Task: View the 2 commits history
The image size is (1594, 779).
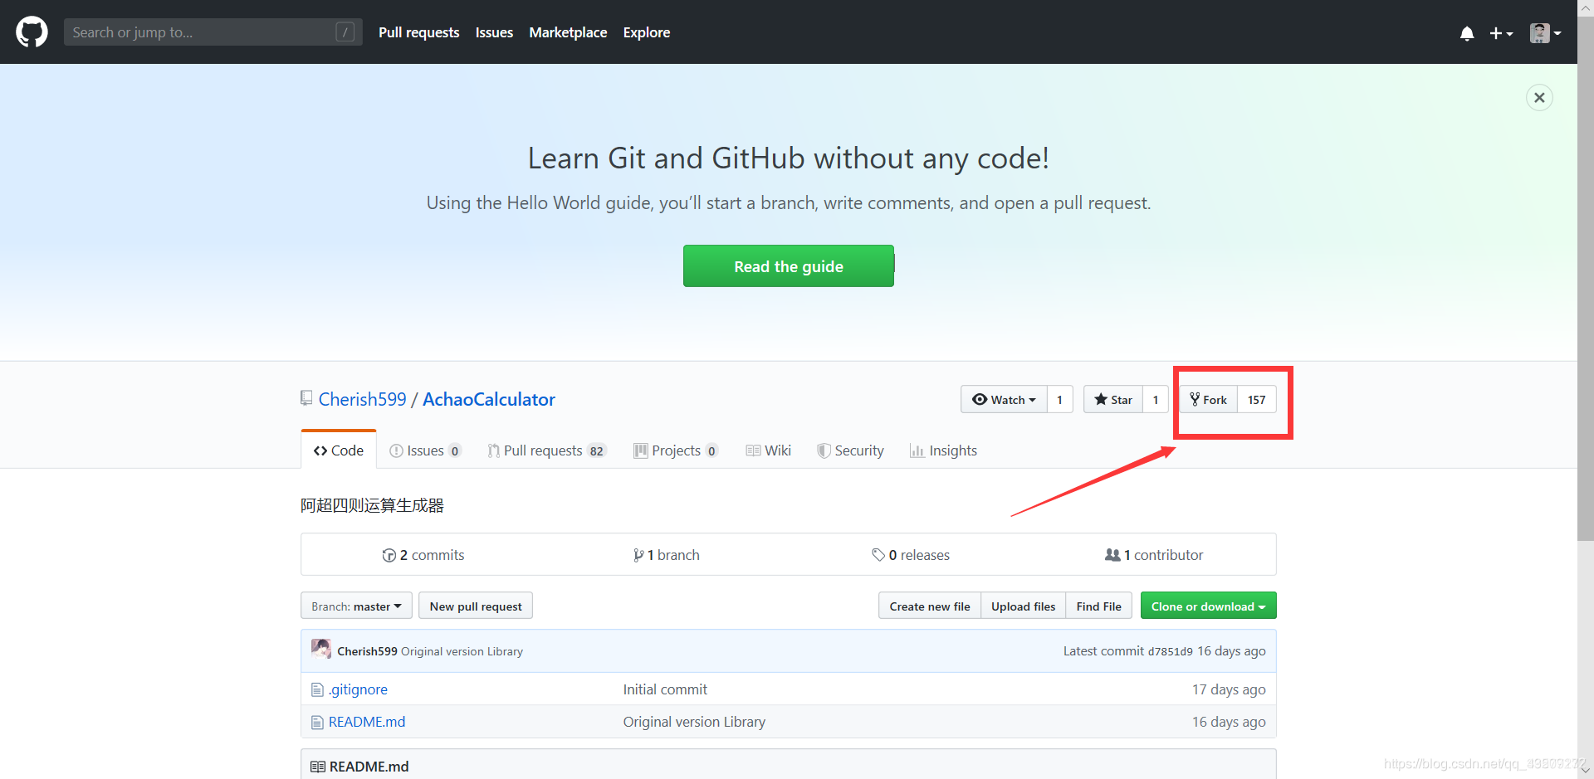Action: 423,554
